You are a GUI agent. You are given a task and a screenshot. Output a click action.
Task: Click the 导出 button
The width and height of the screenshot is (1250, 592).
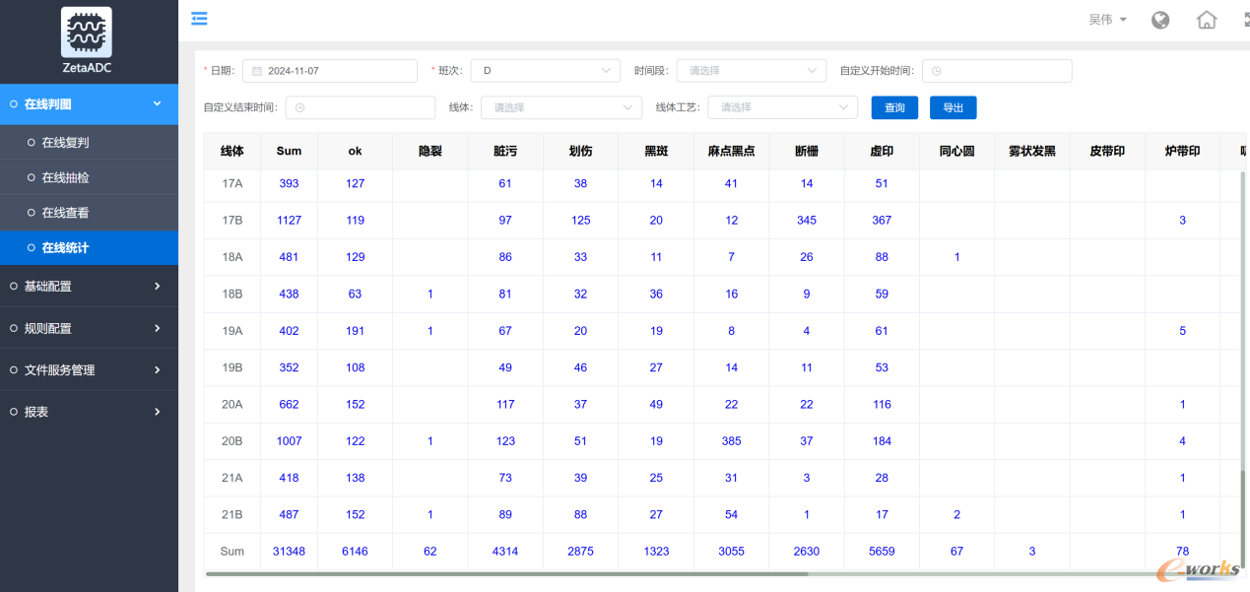coord(953,107)
